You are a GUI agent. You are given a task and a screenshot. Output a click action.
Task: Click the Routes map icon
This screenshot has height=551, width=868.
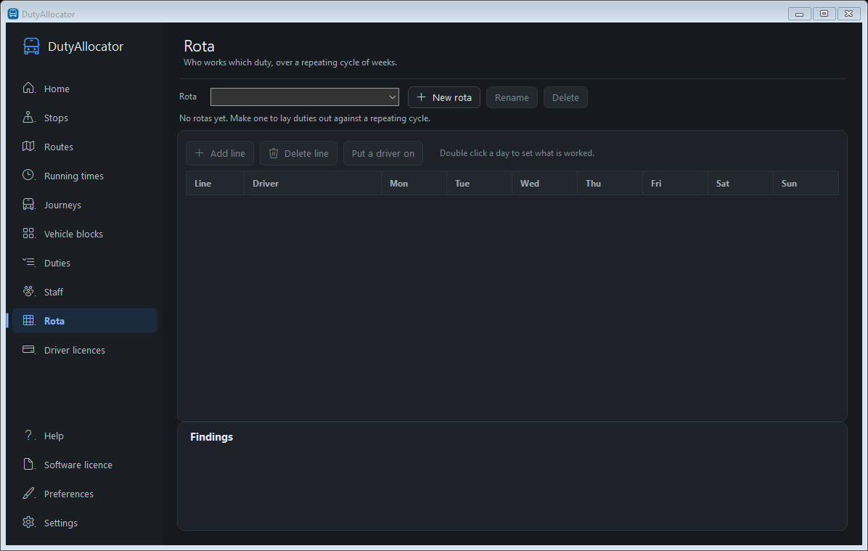(29, 146)
